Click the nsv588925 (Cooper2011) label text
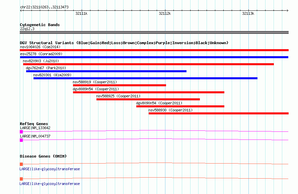This screenshot has height=194, width=298. tap(118, 96)
